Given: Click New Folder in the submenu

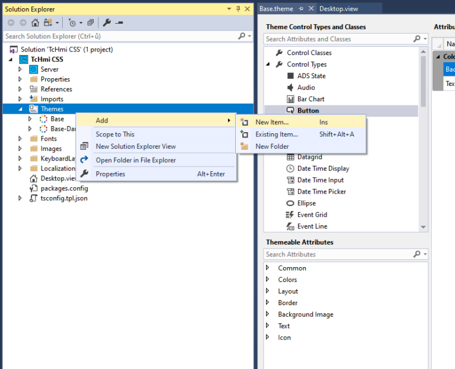Looking at the screenshot, I should click(272, 146).
